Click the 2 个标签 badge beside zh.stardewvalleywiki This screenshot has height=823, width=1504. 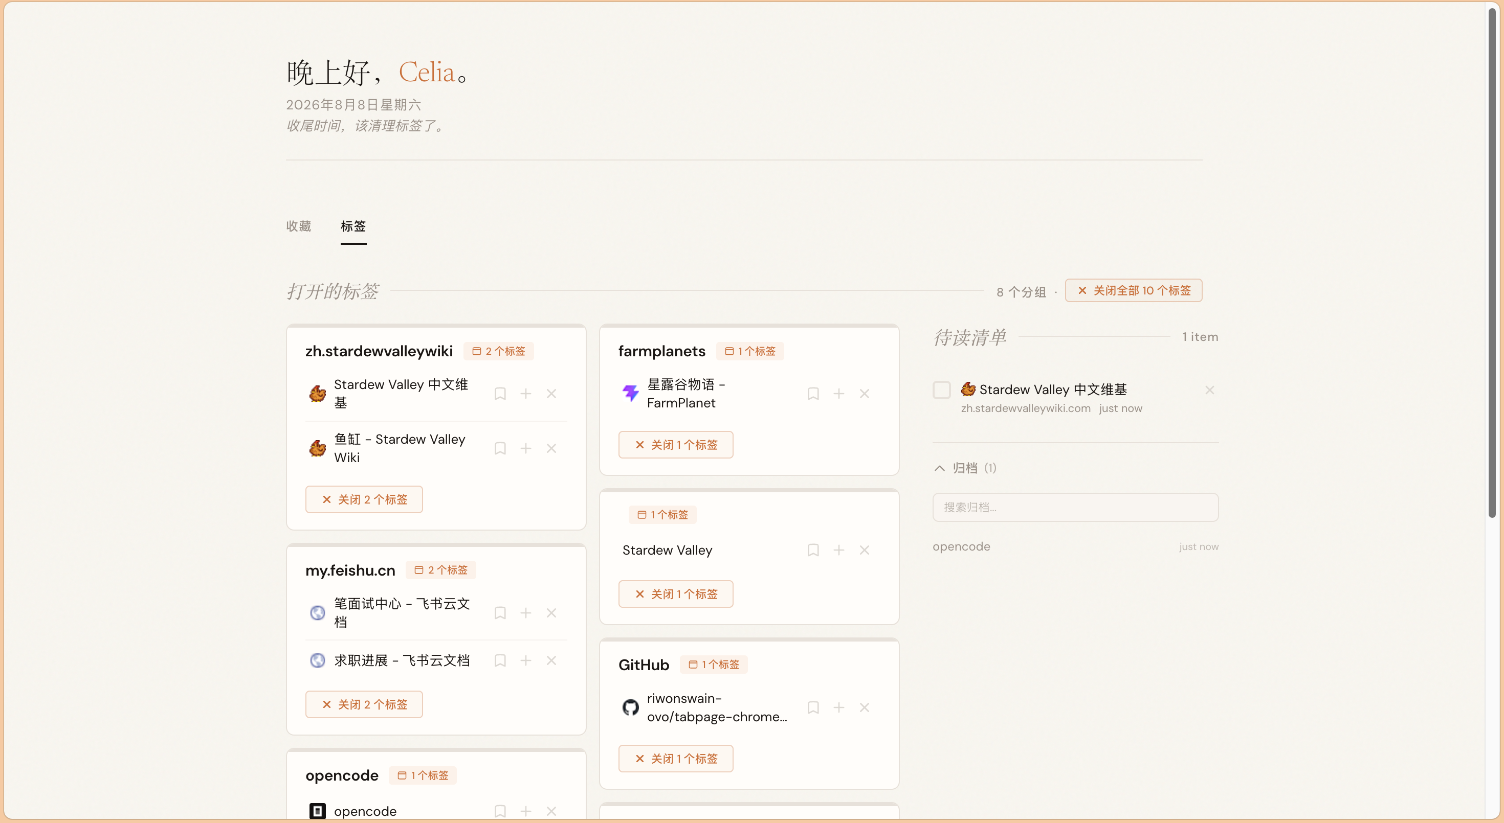tap(499, 351)
